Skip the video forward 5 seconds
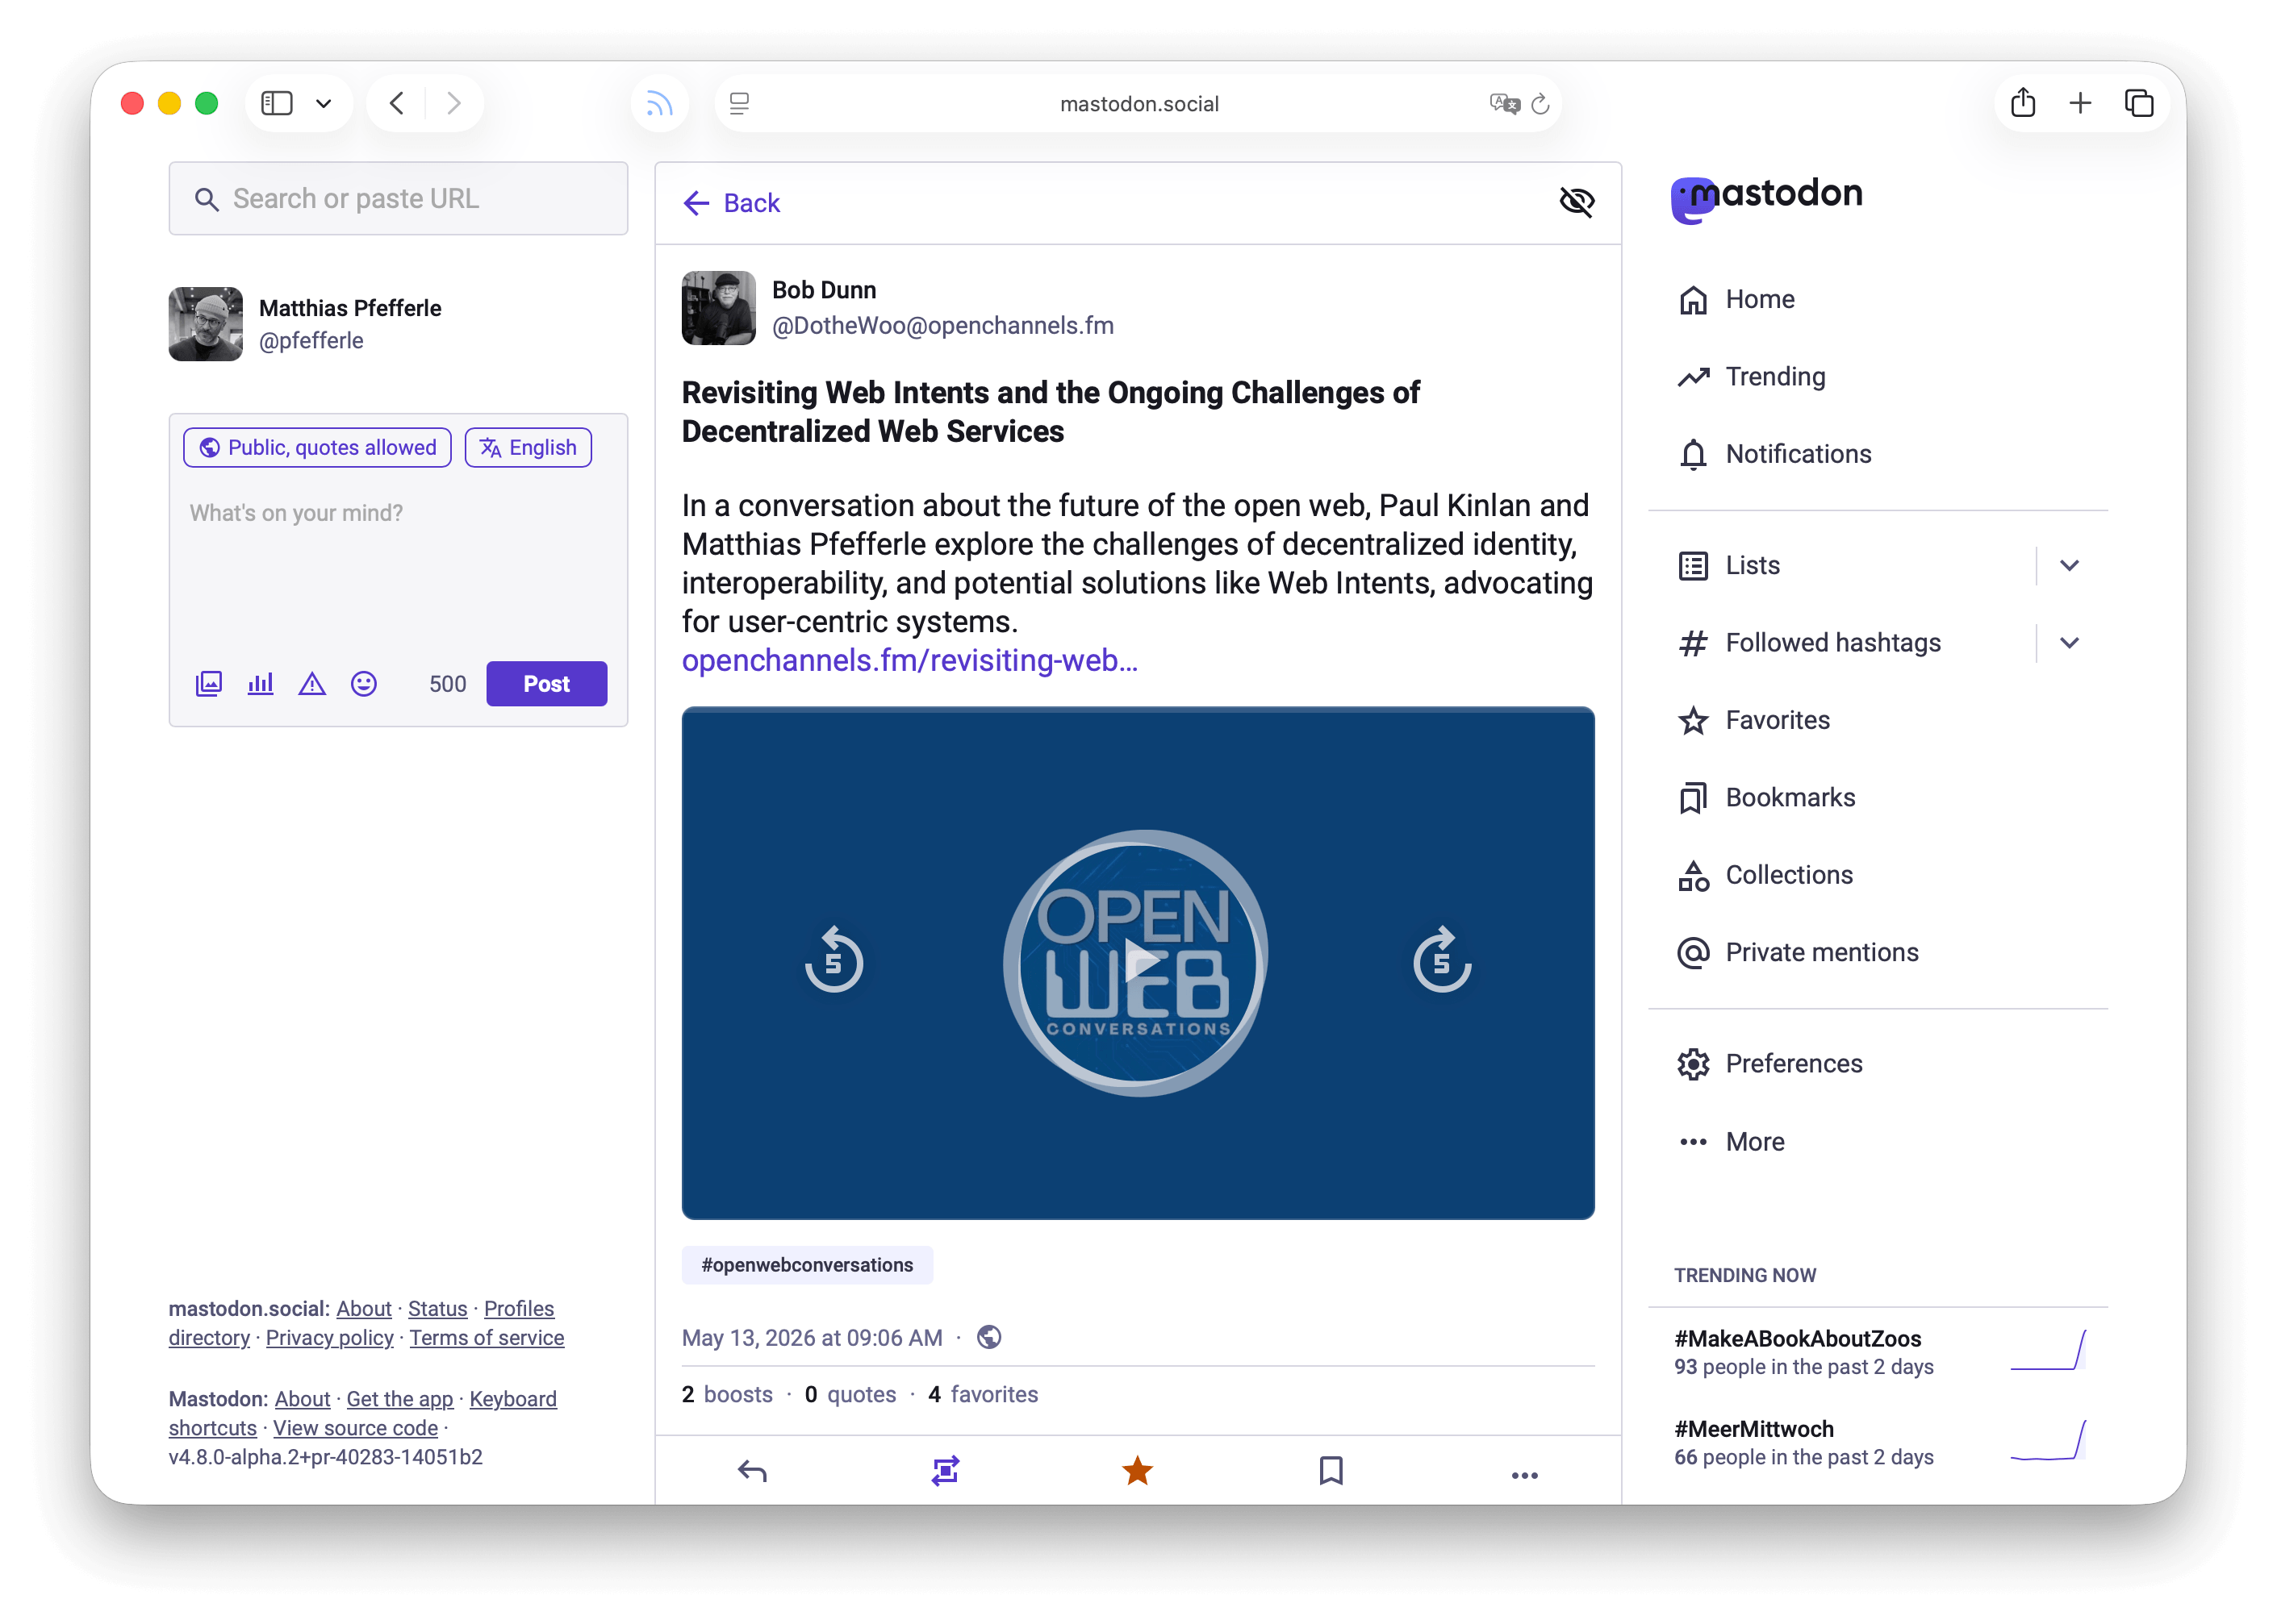The height and width of the screenshot is (1624, 2277). coord(1442,961)
